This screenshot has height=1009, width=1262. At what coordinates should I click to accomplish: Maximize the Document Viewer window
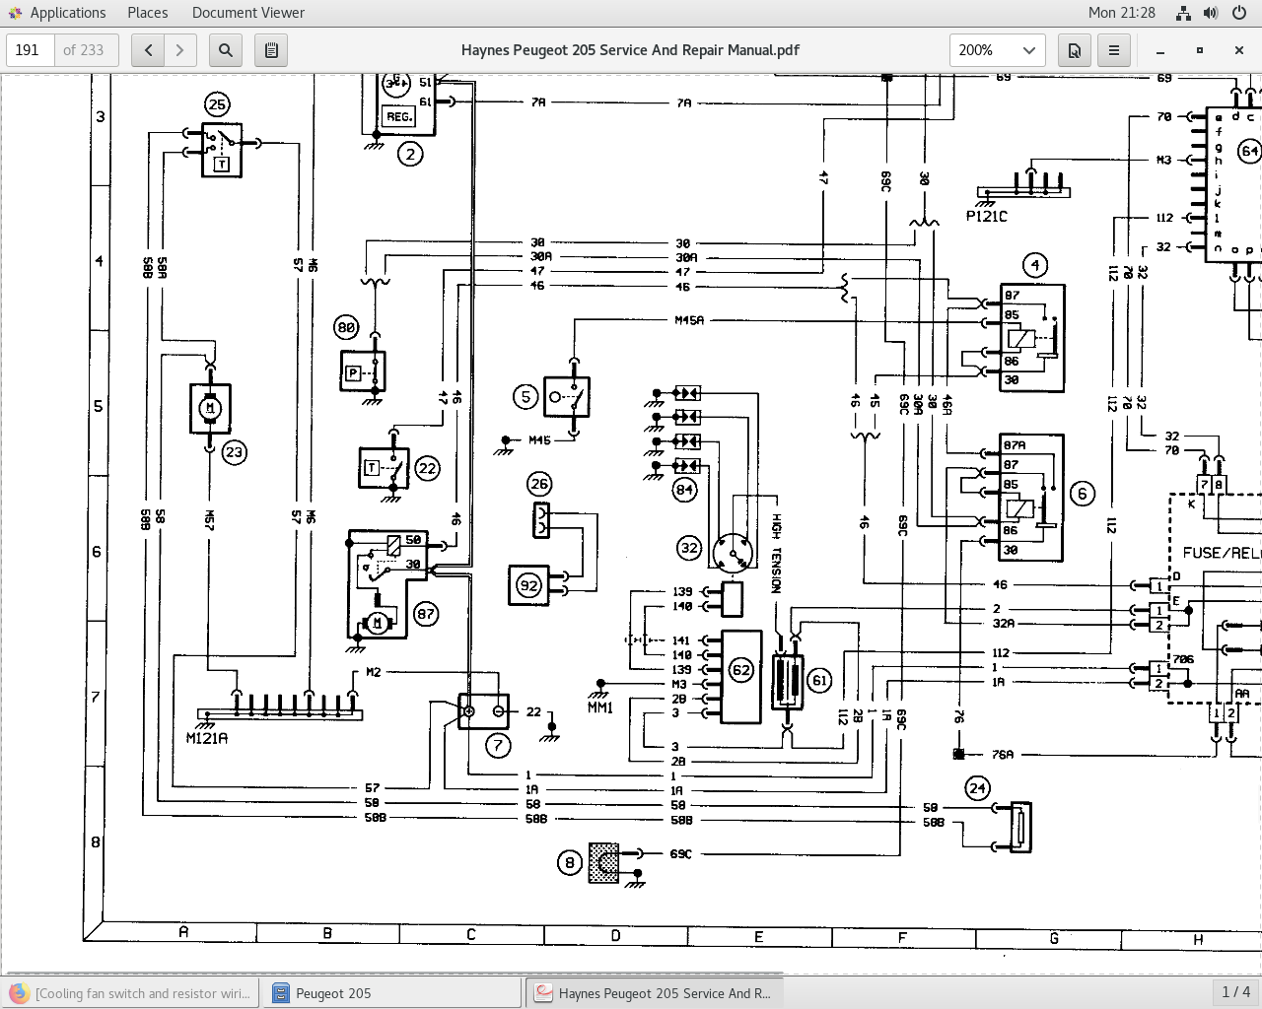click(1200, 50)
